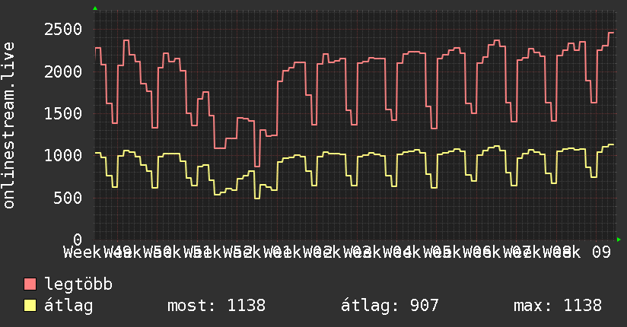Click the pink legtöbb legend swatch

coord(30,284)
